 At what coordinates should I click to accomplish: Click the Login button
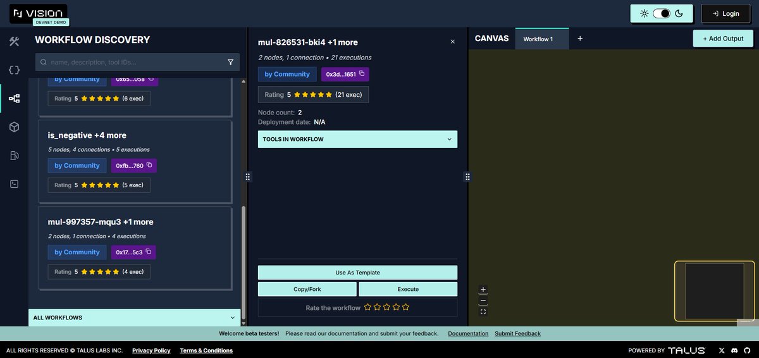(x=725, y=13)
